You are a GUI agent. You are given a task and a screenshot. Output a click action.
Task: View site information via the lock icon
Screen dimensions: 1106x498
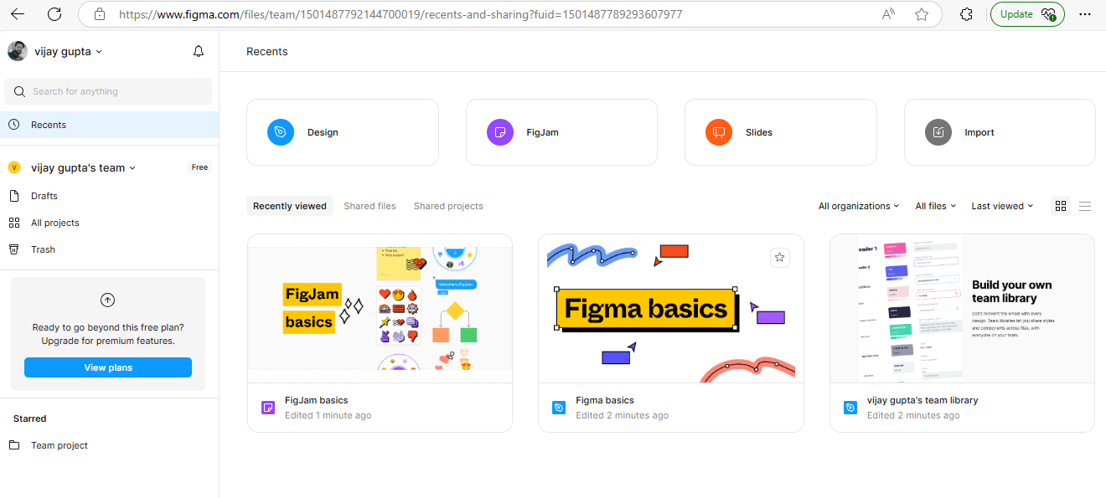[100, 14]
